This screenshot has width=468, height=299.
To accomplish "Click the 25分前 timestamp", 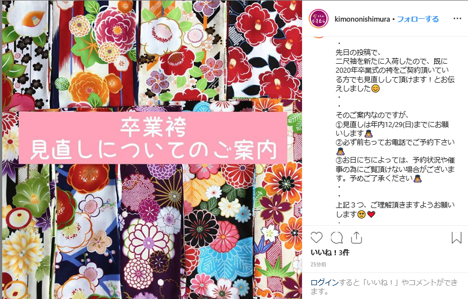I will coord(318,265).
